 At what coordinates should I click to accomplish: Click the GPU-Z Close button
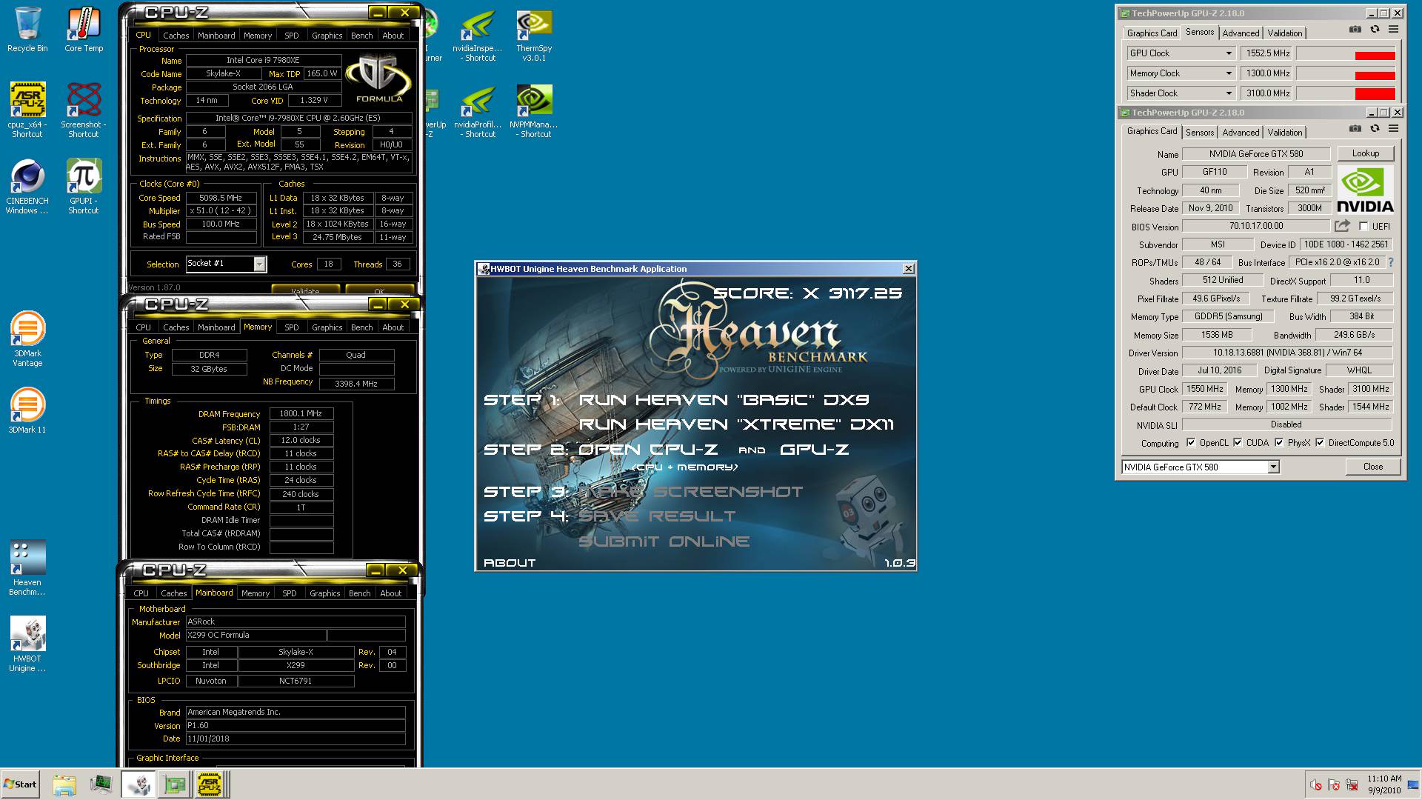[1373, 467]
